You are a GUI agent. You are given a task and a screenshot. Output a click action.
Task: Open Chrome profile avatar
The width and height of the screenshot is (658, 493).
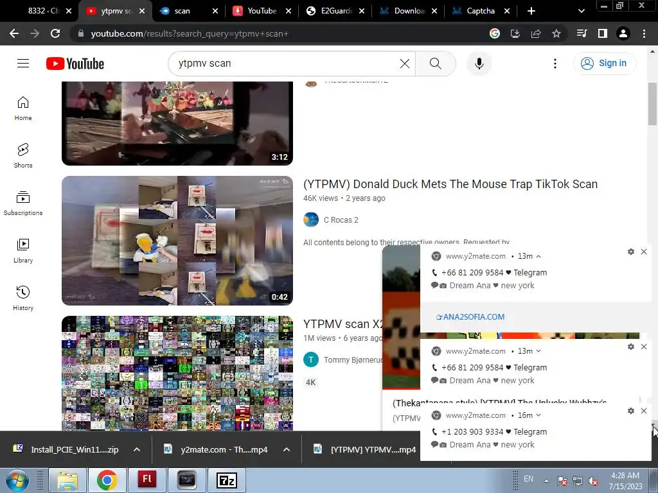point(623,33)
